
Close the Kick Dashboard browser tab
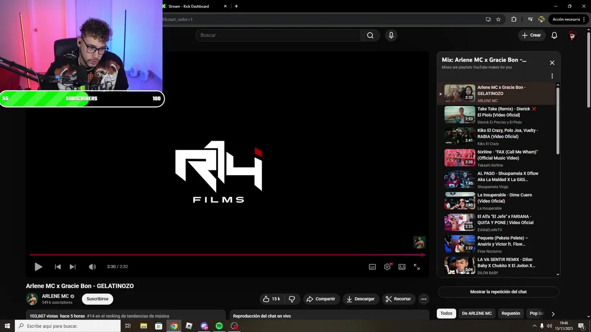point(225,6)
